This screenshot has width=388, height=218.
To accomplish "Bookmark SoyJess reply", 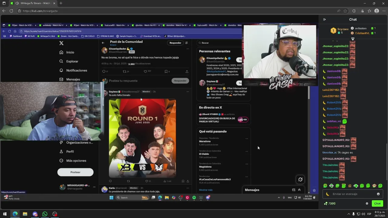I will click(183, 181).
